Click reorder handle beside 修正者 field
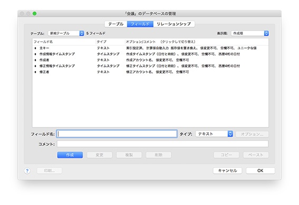The height and width of the screenshot is (205, 299). coord(35,72)
